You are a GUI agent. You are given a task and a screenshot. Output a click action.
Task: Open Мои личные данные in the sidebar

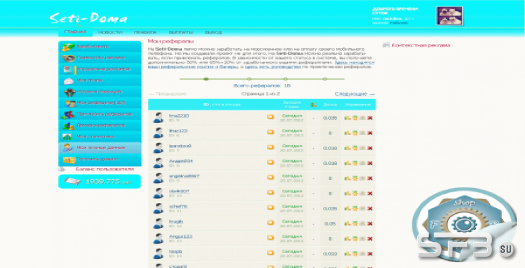100,148
